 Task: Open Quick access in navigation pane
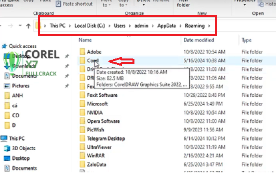tap(23, 46)
